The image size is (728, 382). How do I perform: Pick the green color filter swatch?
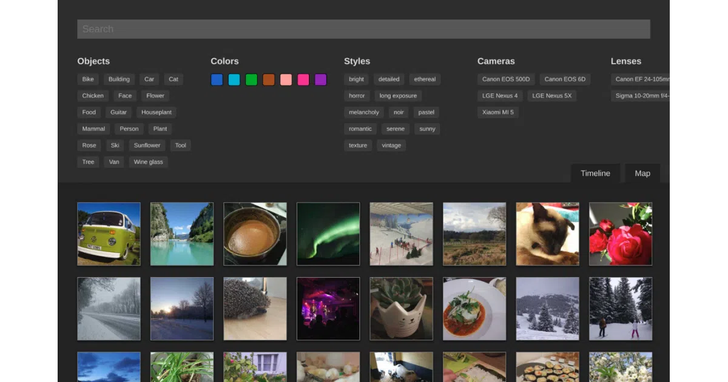[x=251, y=79]
